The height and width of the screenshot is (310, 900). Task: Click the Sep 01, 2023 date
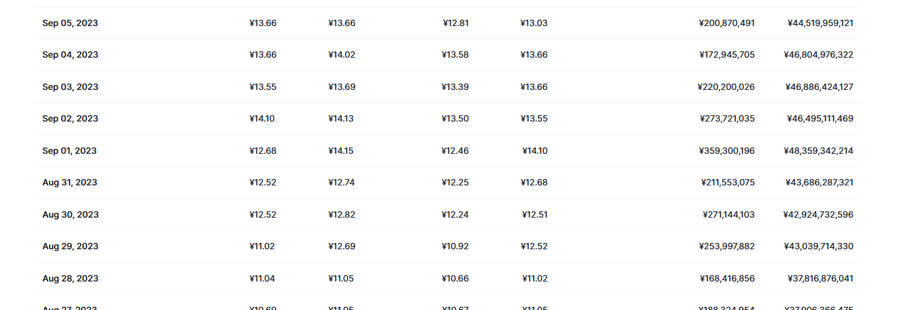tap(70, 151)
